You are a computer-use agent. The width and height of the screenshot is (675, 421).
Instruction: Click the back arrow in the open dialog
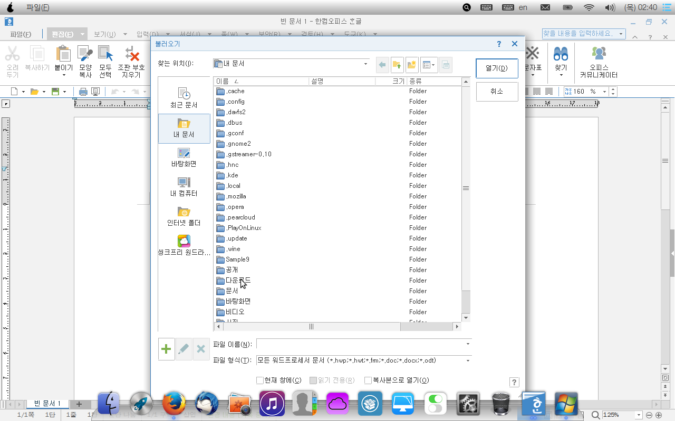coord(383,65)
